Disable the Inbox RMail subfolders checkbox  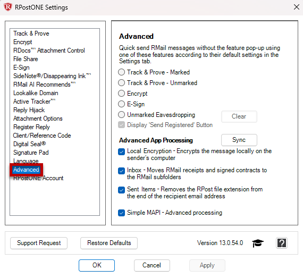[x=121, y=171]
